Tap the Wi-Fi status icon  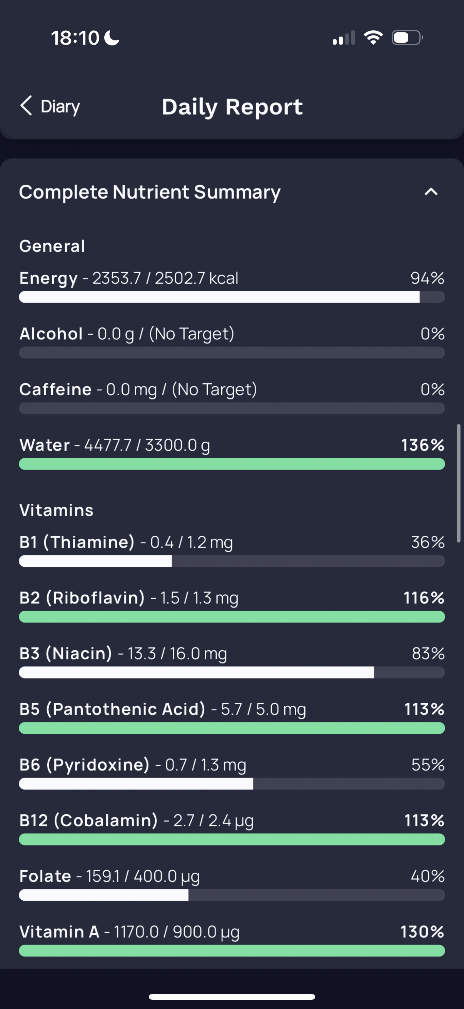[373, 38]
